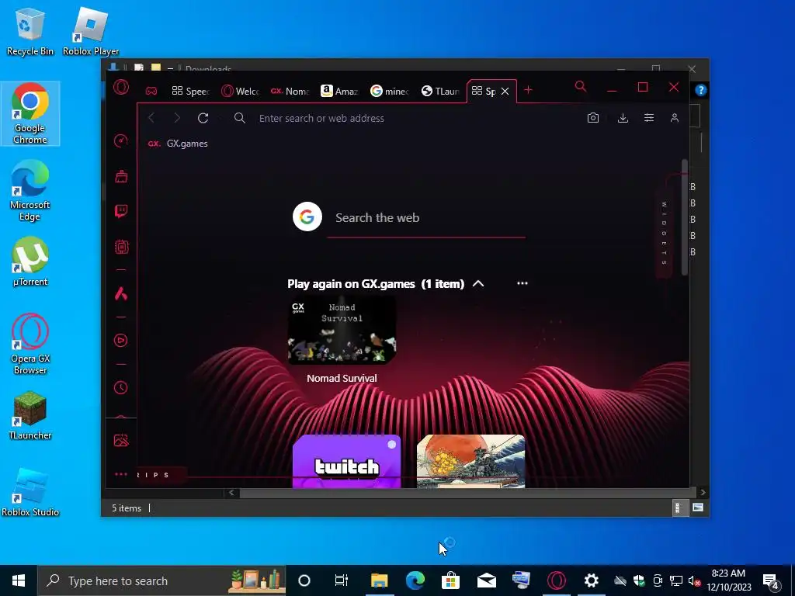Open Roblox Player desktop shortcut
795x596 pixels.
tap(91, 31)
